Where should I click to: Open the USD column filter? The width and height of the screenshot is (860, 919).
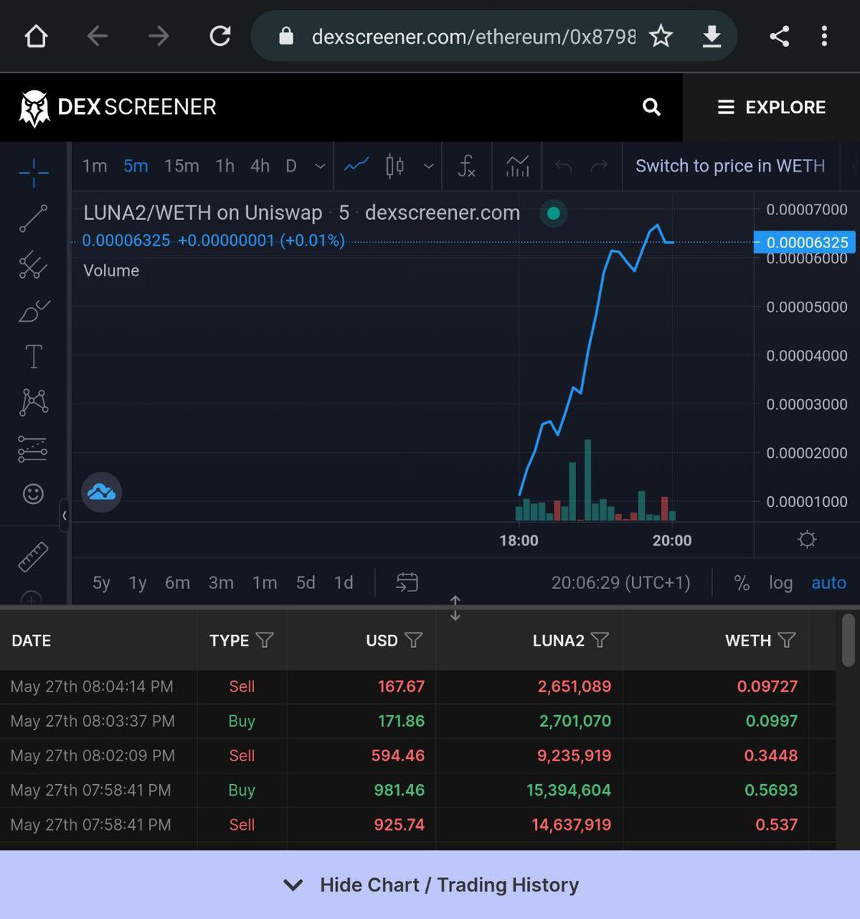click(413, 640)
